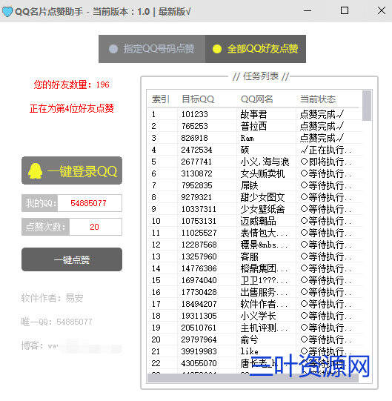Select the row with QQ 18494207
The height and width of the screenshot is (401, 392).
pyautogui.click(x=255, y=304)
